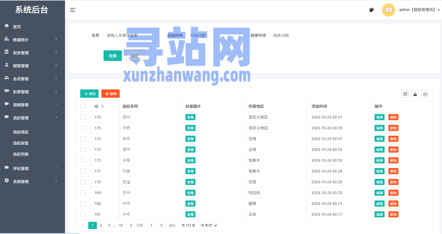This screenshot has width=442, height=234.
Task: Toggle the sidebar collapse hamburger icon
Action: coord(73,10)
